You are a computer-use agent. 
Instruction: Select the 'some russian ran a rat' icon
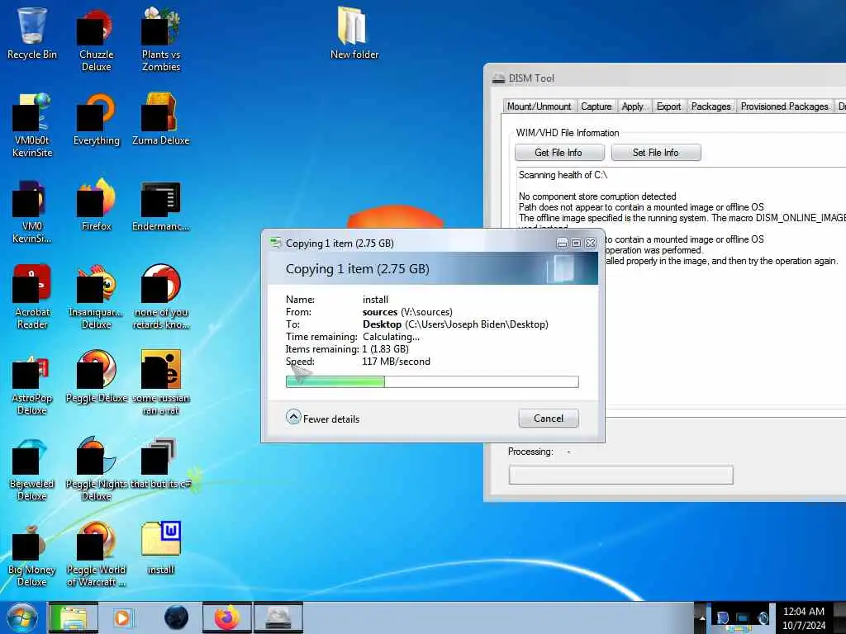[161, 383]
